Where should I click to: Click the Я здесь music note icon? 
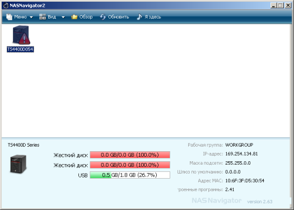(x=139, y=17)
